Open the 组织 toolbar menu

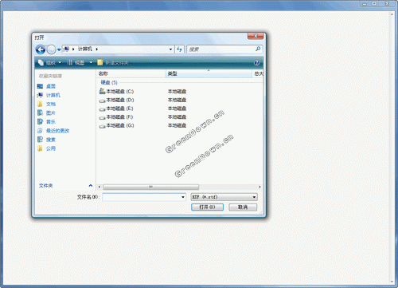[x=50, y=63]
